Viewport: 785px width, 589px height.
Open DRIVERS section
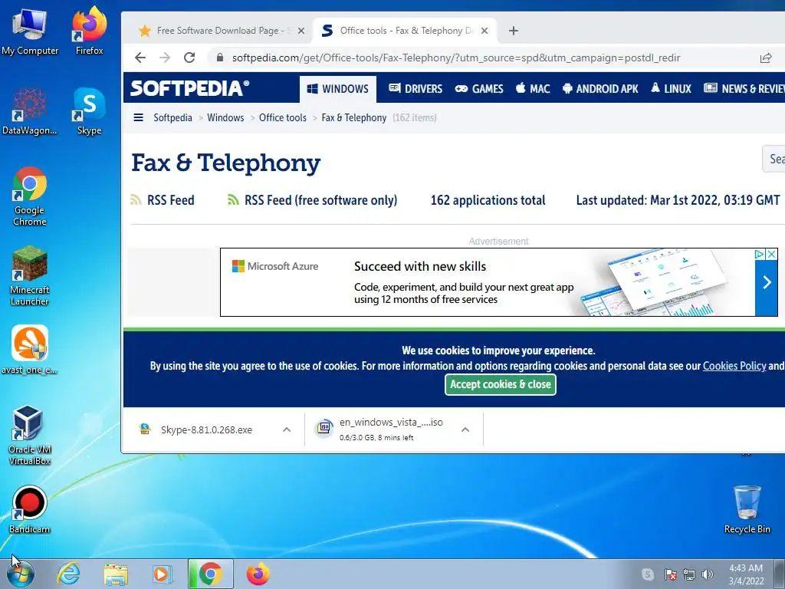tap(415, 89)
